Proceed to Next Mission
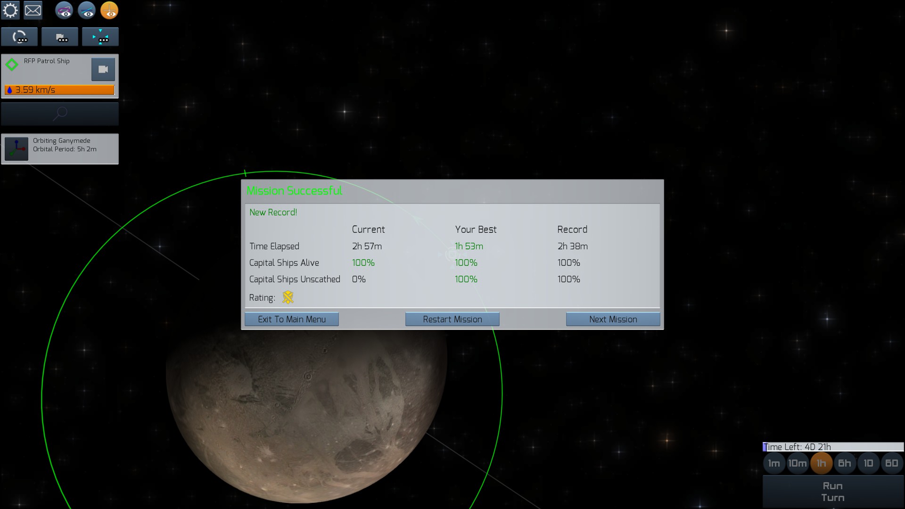The image size is (905, 509). pyautogui.click(x=613, y=319)
